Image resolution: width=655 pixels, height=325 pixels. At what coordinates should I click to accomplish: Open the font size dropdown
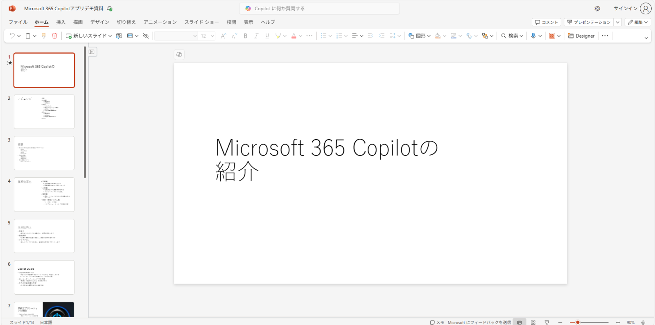point(212,36)
